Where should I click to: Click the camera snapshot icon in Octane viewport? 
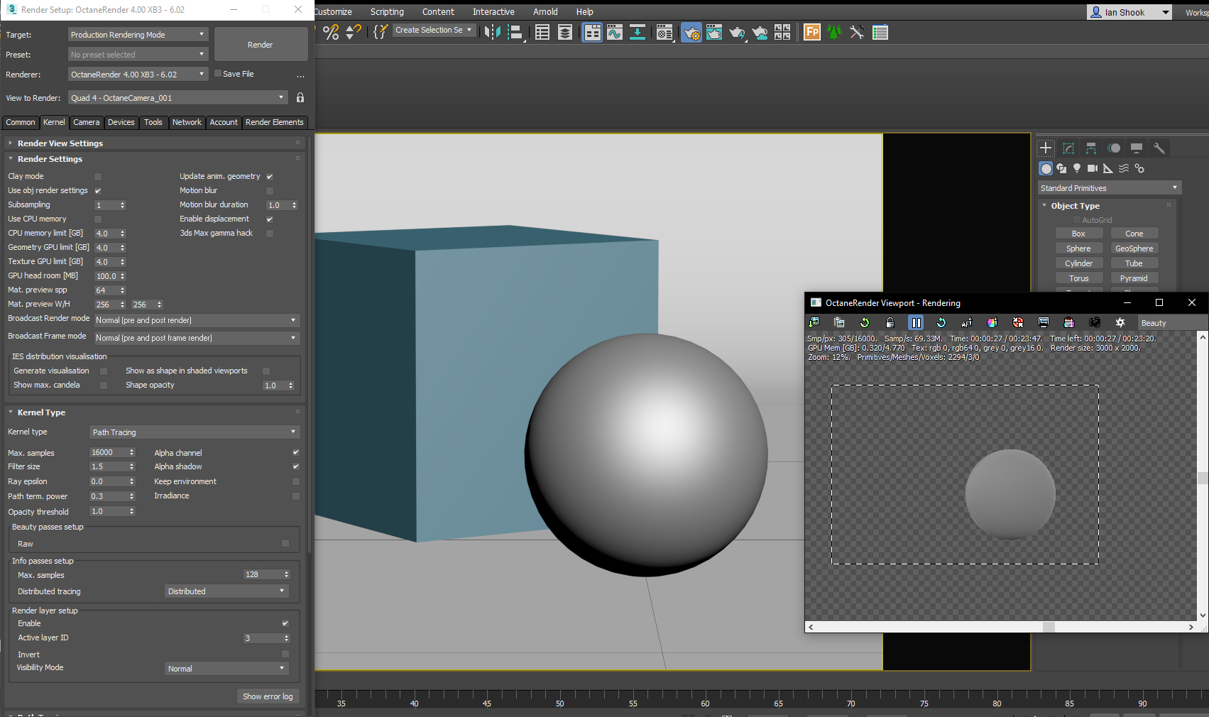point(1094,323)
